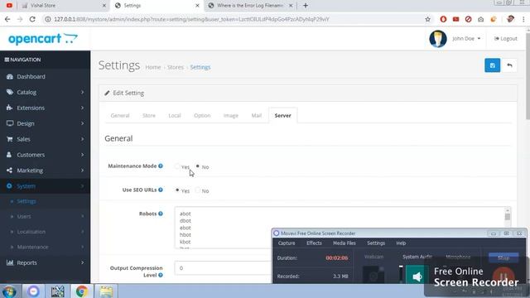Click the Stores breadcrumb link

point(176,67)
